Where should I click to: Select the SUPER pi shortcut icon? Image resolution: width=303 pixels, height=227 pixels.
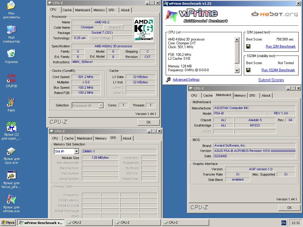[11, 127]
